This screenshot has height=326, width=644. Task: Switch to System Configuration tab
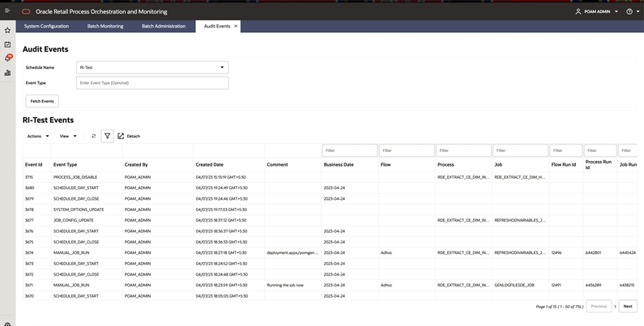pyautogui.click(x=46, y=26)
